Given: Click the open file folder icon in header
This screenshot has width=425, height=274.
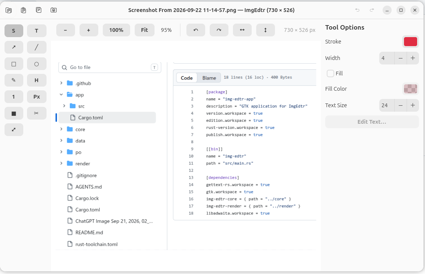Looking at the screenshot, I should pos(9,10).
